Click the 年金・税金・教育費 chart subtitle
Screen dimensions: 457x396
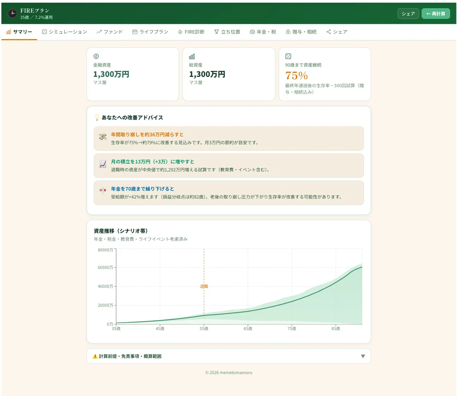(141, 239)
